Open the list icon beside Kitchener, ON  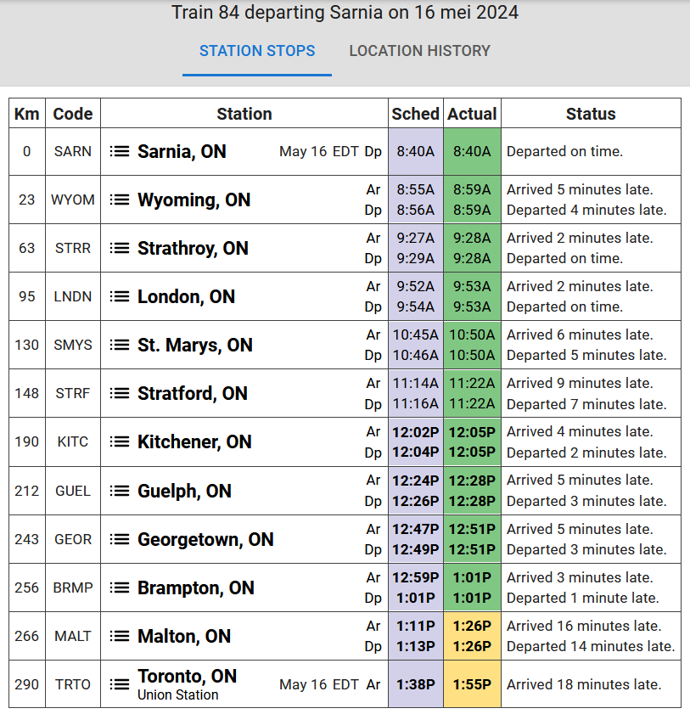click(x=120, y=442)
